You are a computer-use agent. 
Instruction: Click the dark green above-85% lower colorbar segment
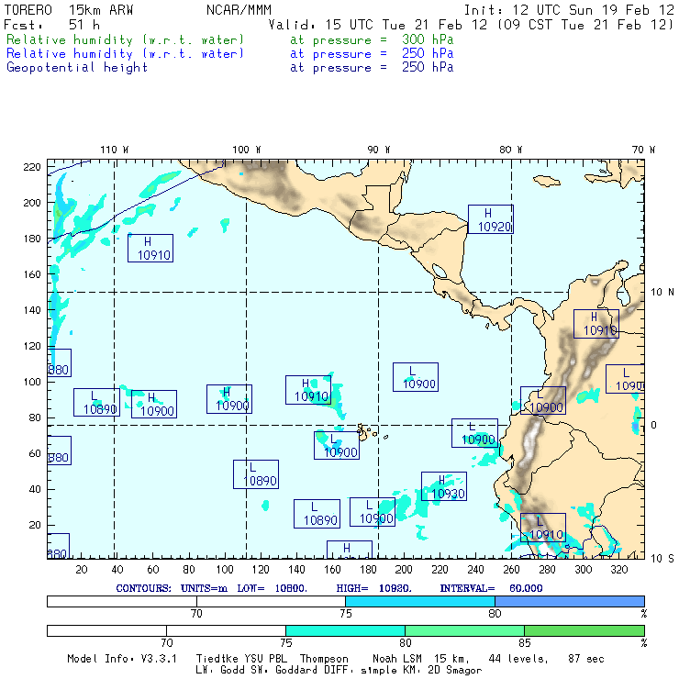pyautogui.click(x=584, y=630)
